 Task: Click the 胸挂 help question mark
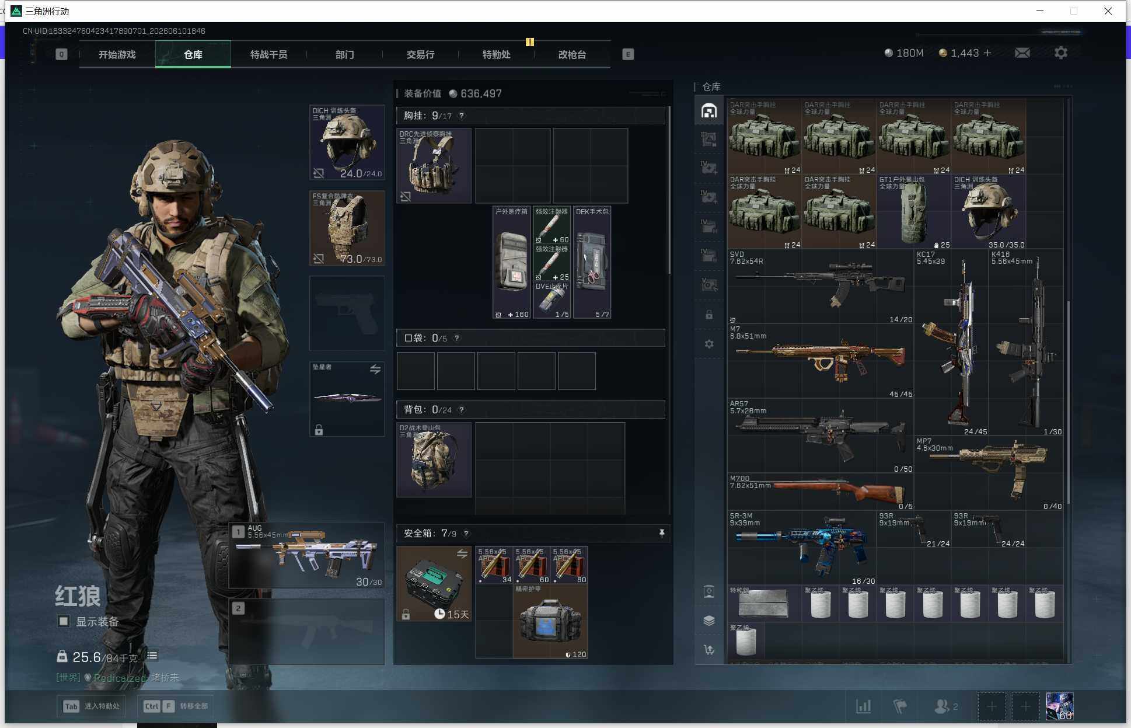[462, 116]
